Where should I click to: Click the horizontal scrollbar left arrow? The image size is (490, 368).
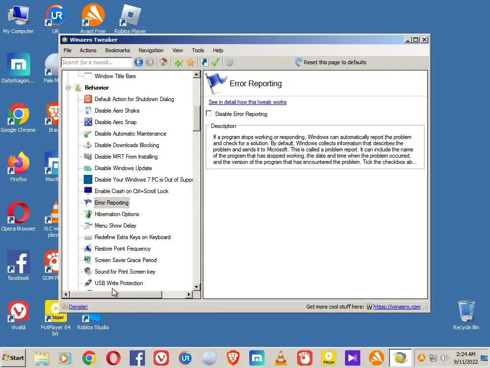pyautogui.click(x=66, y=295)
